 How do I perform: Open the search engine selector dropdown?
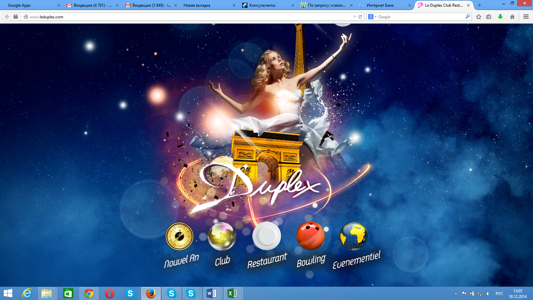(372, 17)
